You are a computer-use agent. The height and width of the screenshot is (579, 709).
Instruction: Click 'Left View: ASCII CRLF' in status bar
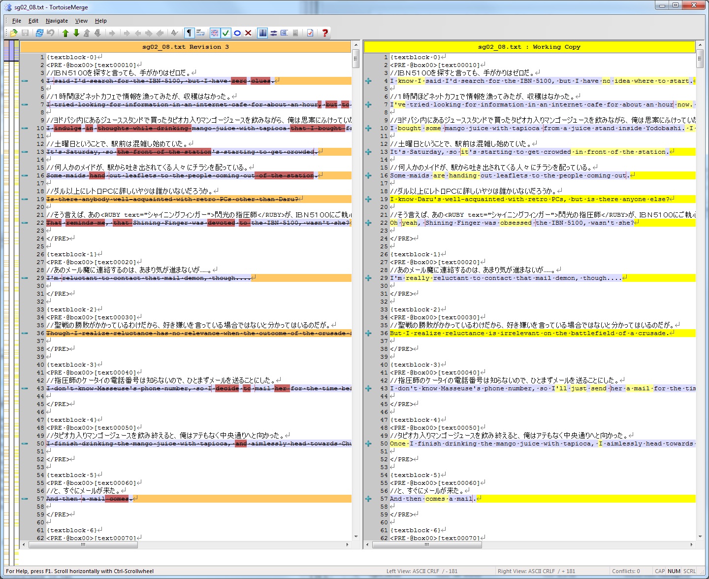click(x=422, y=571)
